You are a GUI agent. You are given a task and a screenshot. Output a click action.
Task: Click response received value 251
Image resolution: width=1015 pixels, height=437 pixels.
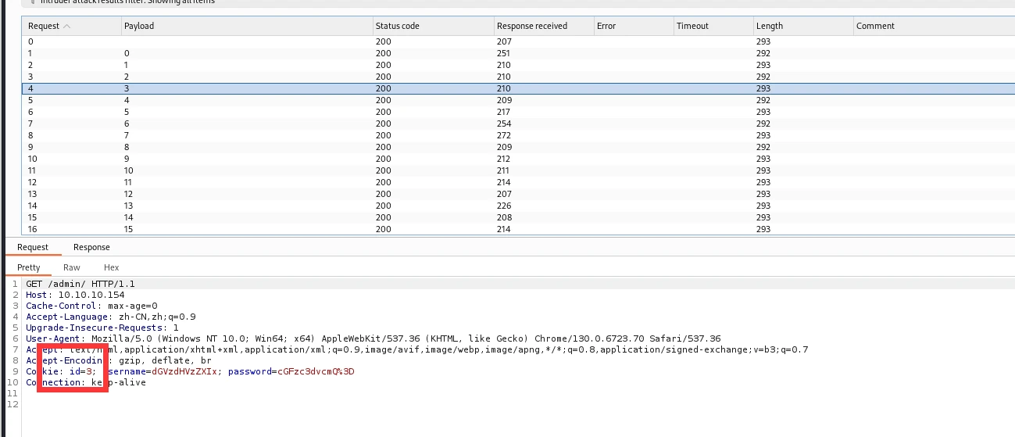(x=504, y=53)
